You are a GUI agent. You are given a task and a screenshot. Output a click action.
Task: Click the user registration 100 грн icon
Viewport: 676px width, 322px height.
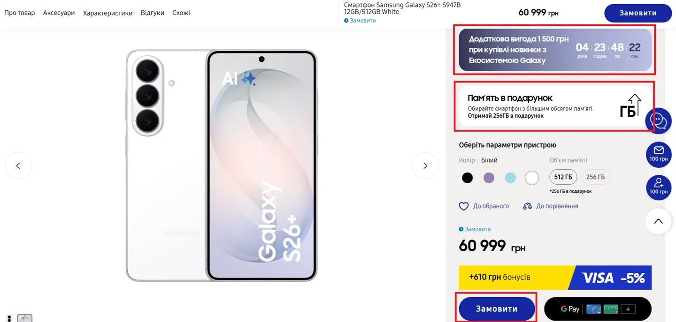658,187
